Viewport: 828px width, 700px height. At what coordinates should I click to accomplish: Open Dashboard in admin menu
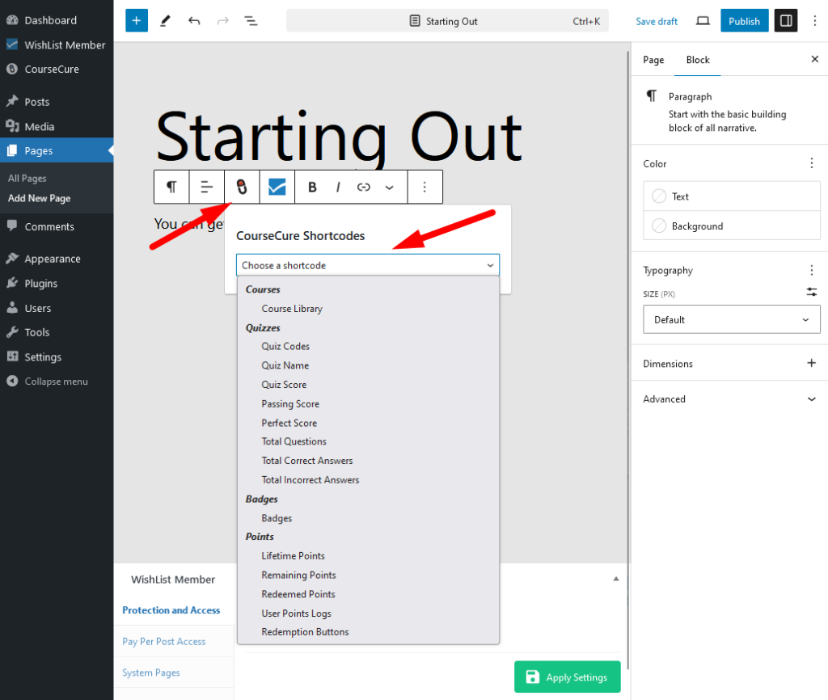point(57,20)
